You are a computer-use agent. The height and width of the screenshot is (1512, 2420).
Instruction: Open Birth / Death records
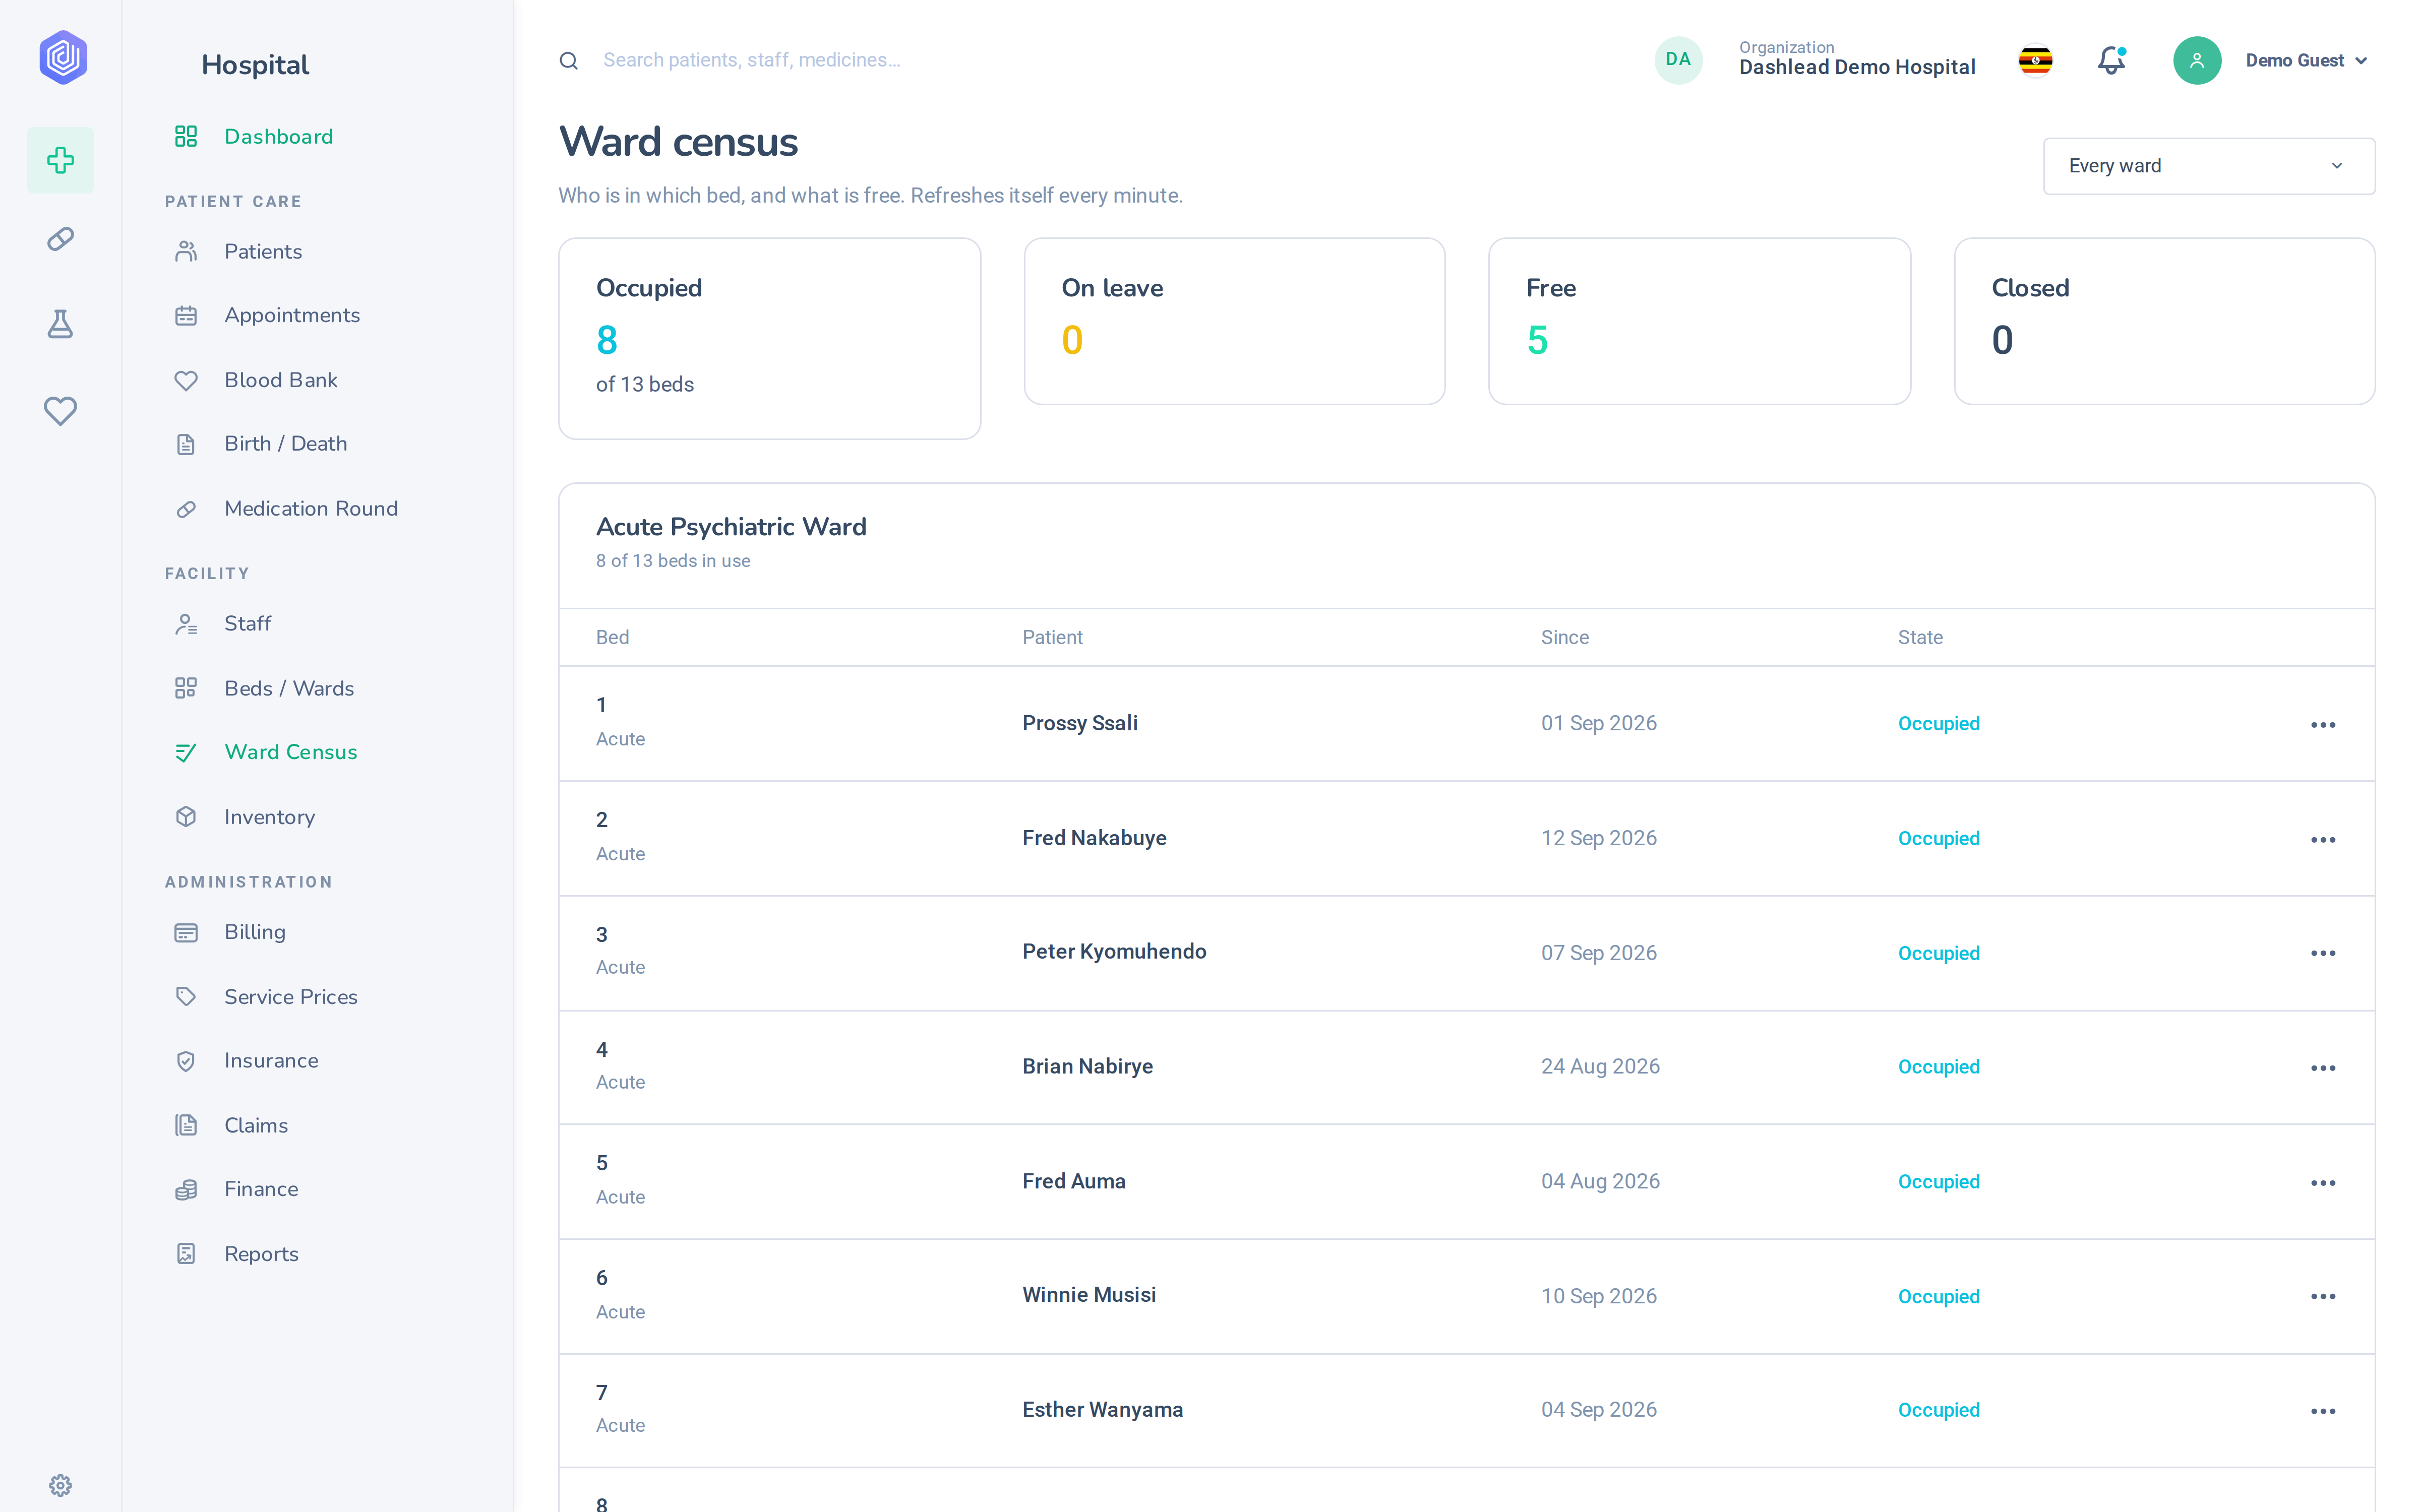[285, 443]
